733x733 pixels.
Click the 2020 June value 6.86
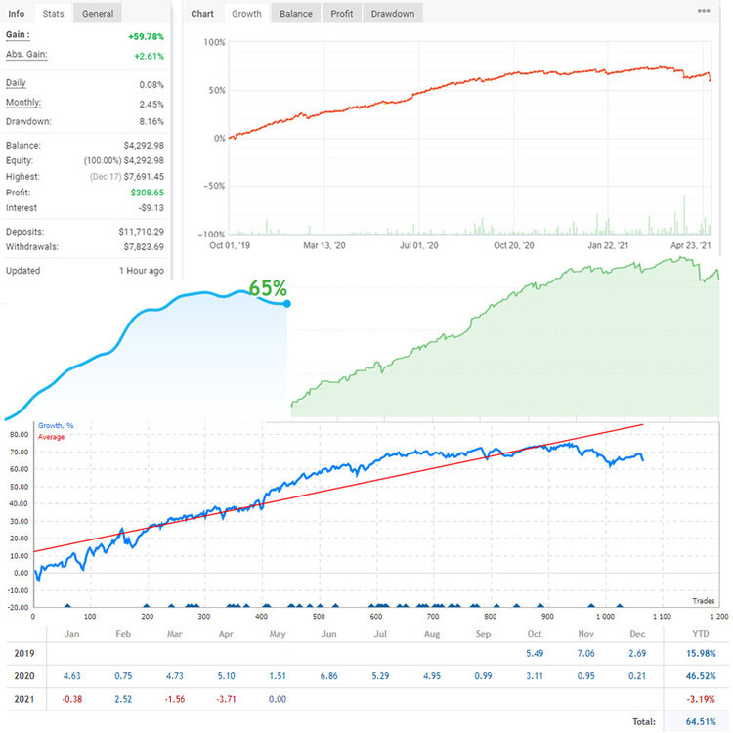coord(328,676)
